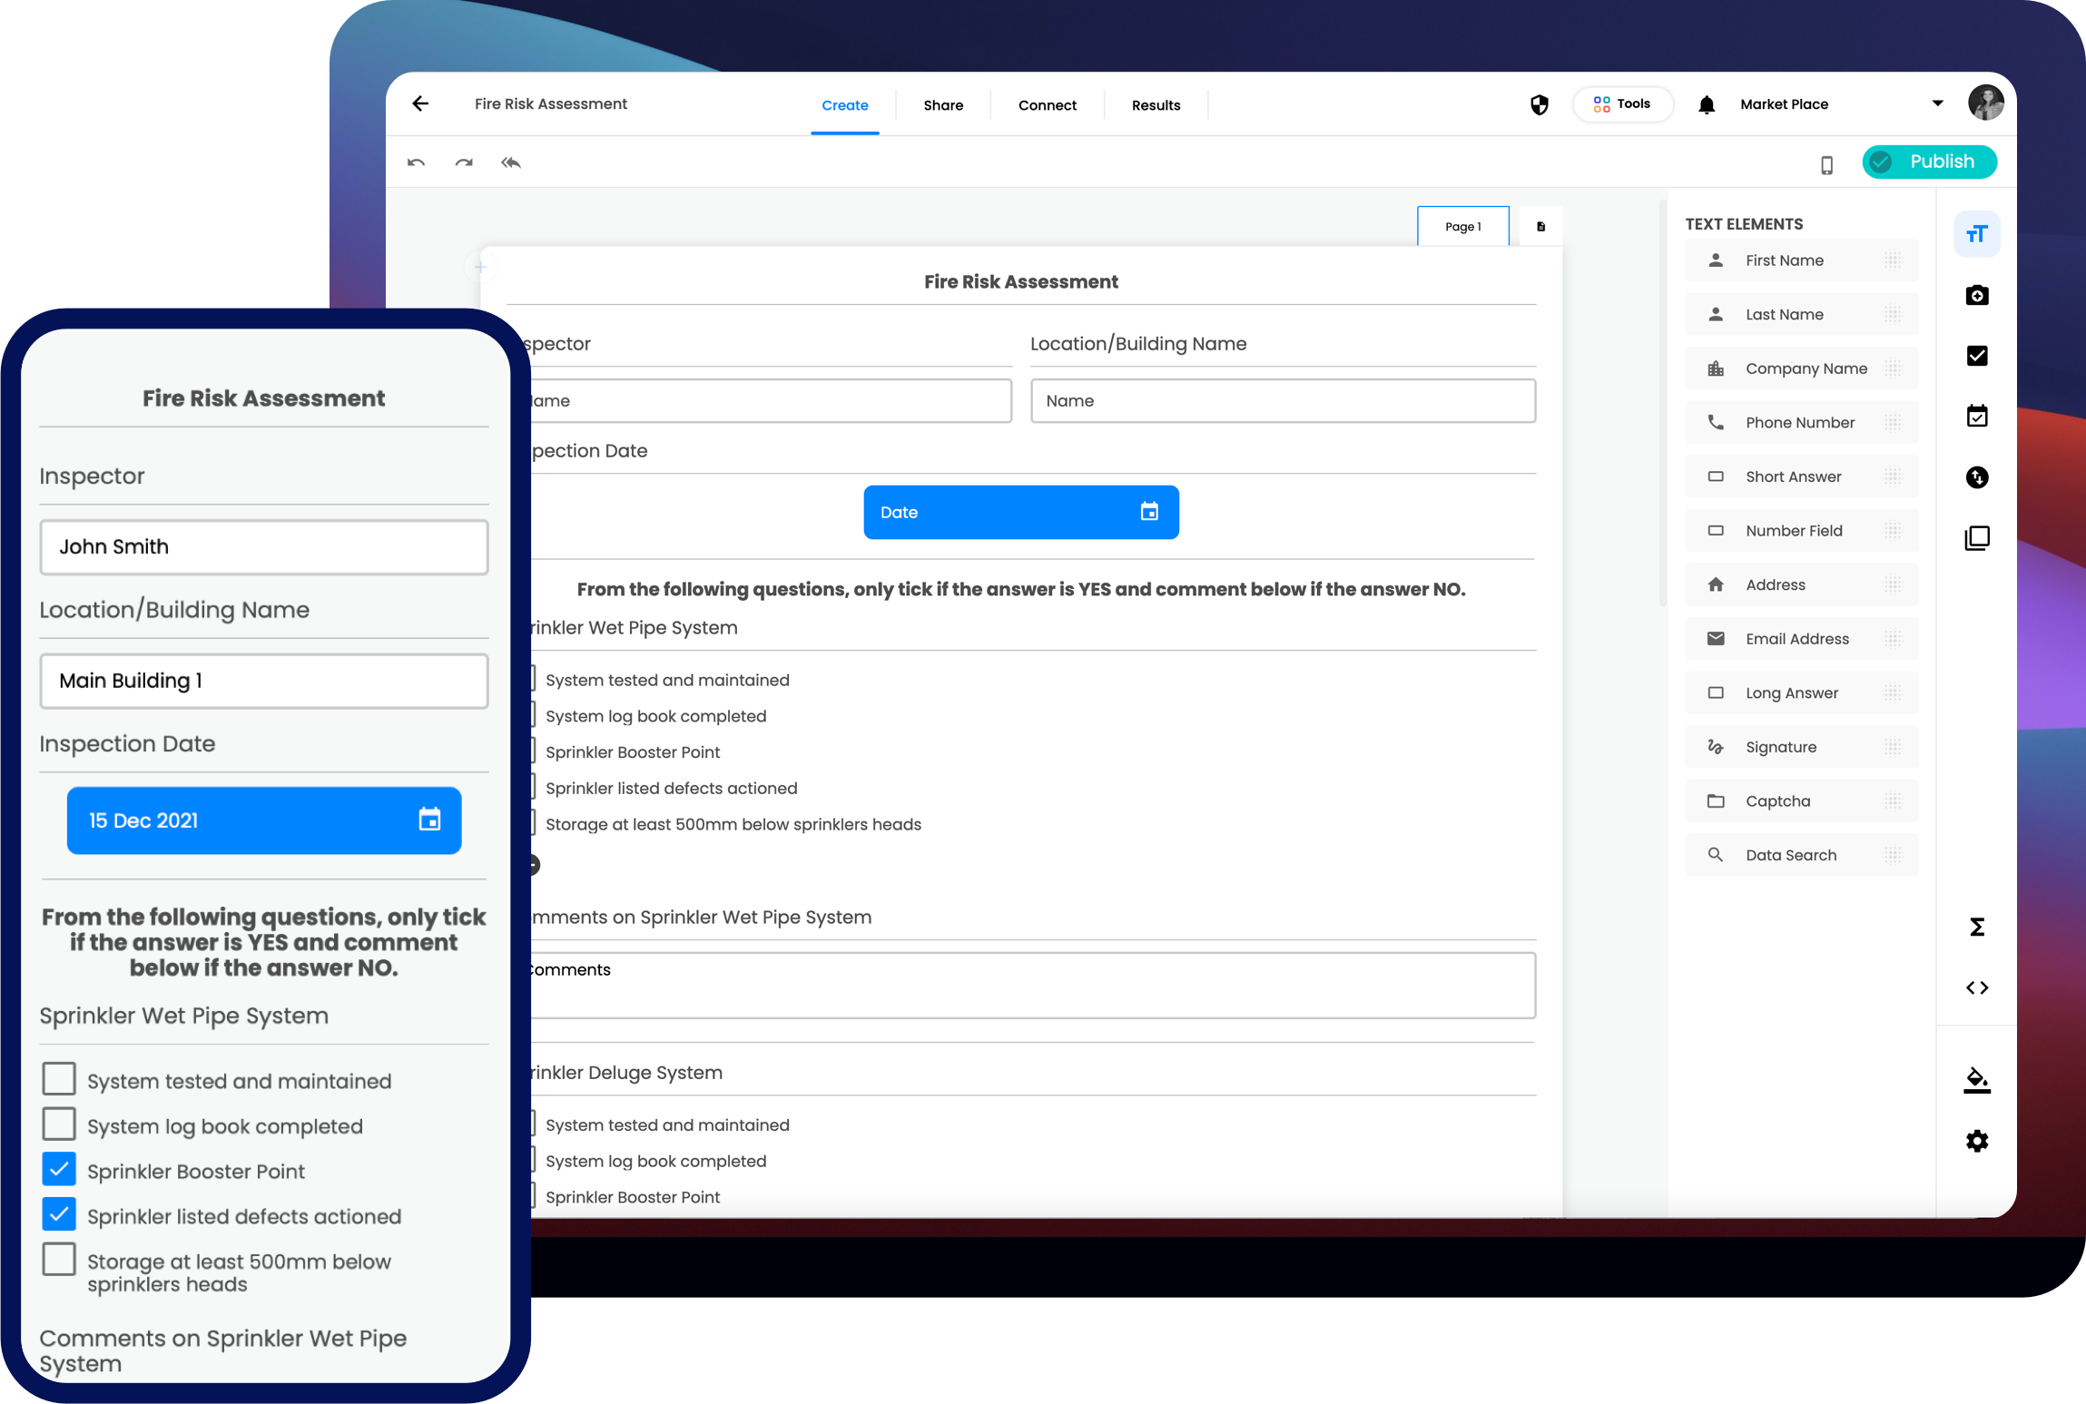Check System log book completed in mobile preview
The height and width of the screenshot is (1404, 2086).
59,1124
